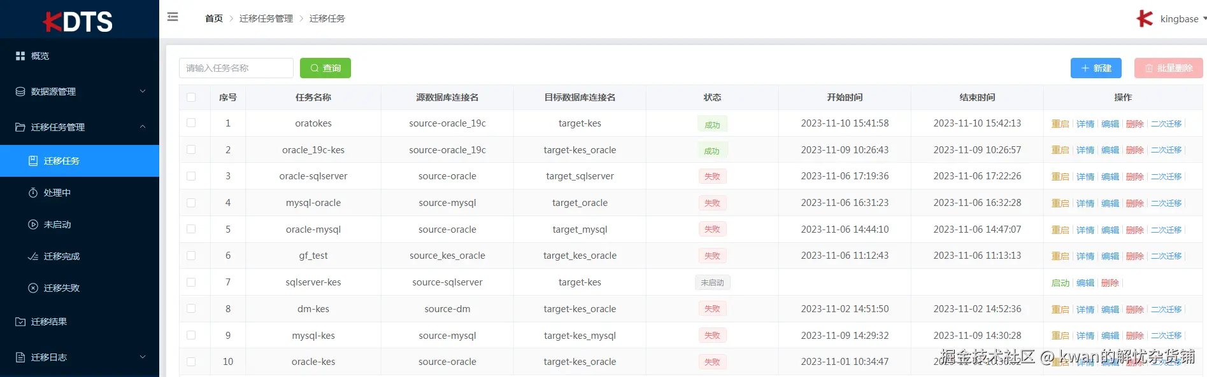Click 删除 for mysql-oracle task
1207x377 pixels.
[x=1135, y=203]
